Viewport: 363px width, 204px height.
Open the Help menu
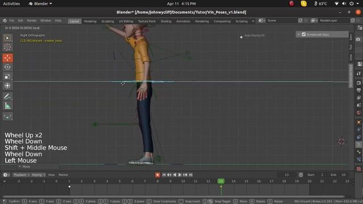pyautogui.click(x=58, y=20)
